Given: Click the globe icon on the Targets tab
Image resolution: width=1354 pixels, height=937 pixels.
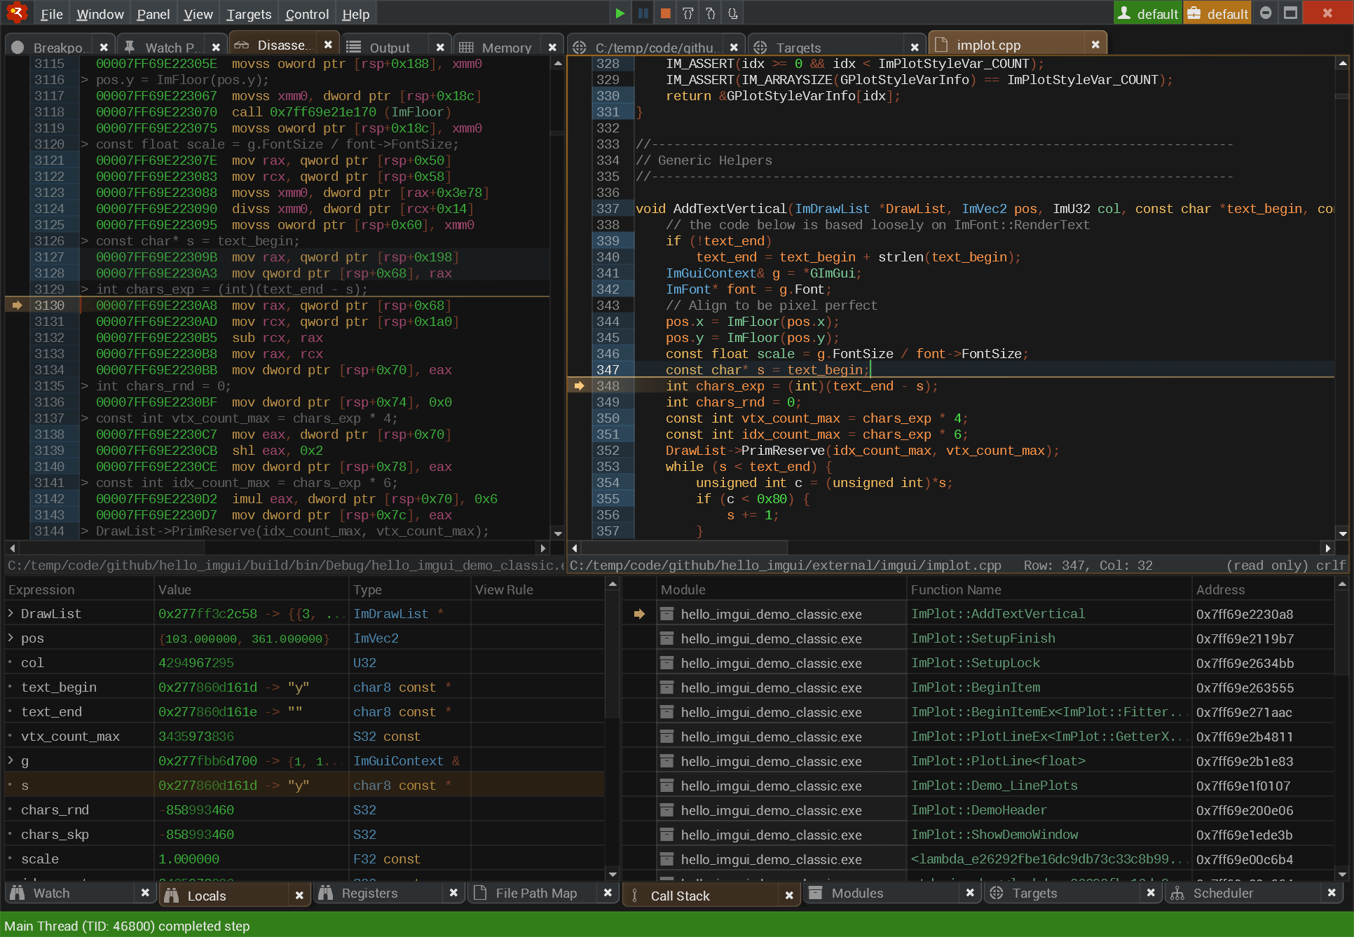Looking at the screenshot, I should pos(760,48).
